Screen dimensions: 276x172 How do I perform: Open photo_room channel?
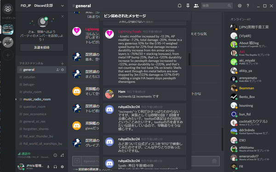tap(41, 92)
